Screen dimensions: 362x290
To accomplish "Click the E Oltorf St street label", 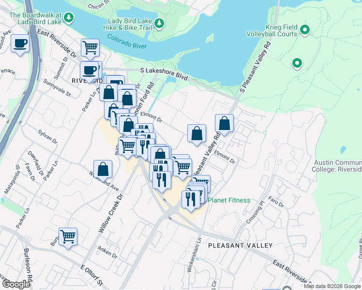I will (91, 275).
